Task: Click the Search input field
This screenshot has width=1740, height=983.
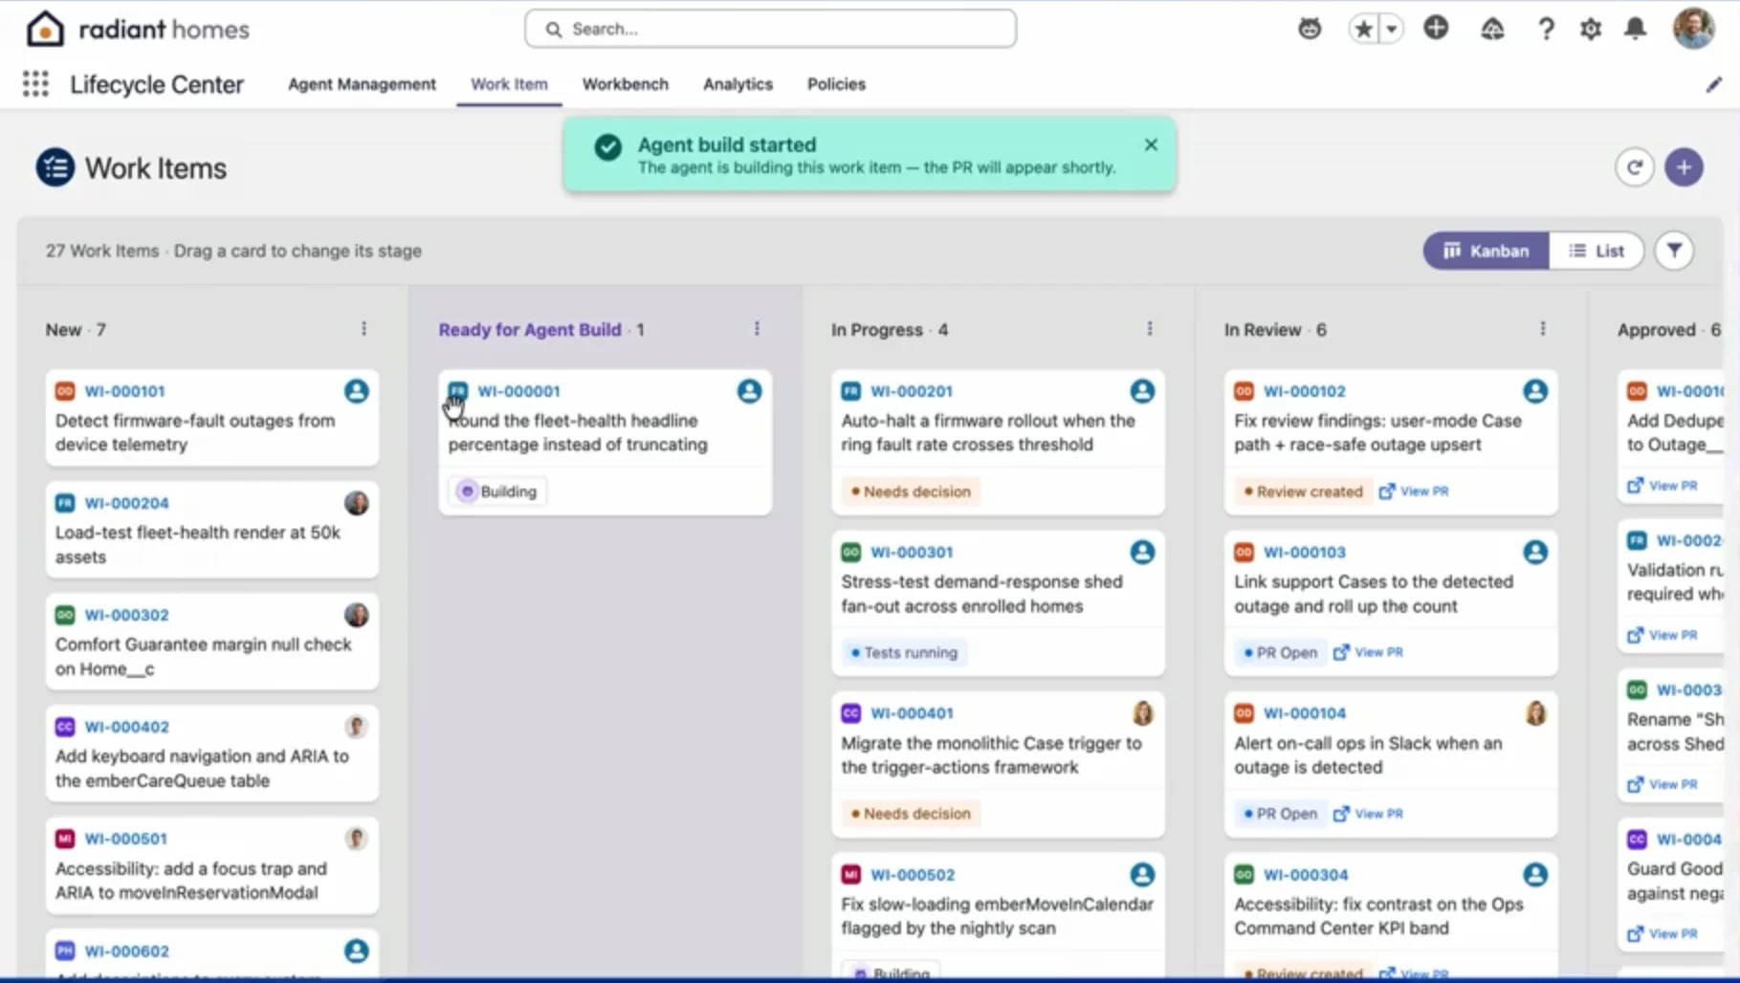Action: tap(770, 29)
